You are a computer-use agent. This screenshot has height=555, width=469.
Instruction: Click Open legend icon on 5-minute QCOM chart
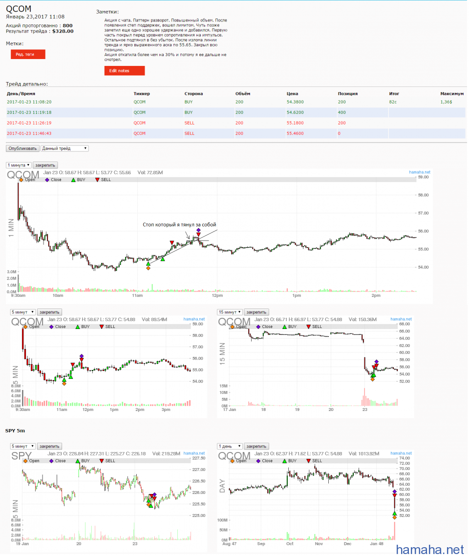[25, 327]
